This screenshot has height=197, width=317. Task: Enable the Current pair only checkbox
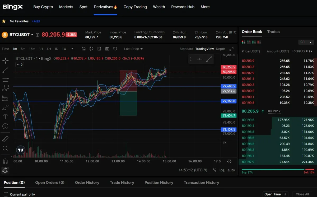click(x=6, y=194)
